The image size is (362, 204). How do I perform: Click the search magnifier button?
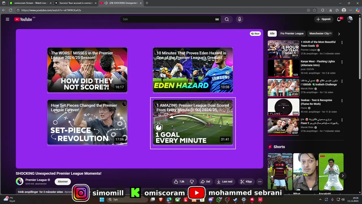(x=227, y=19)
